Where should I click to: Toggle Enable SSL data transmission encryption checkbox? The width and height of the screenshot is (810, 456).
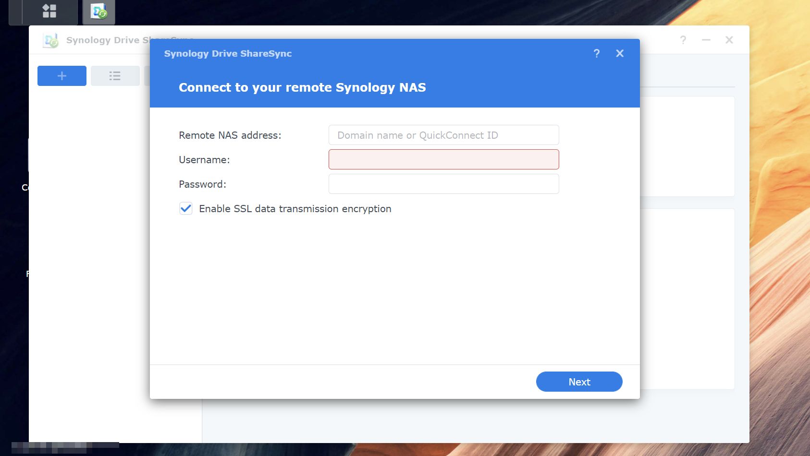click(186, 208)
